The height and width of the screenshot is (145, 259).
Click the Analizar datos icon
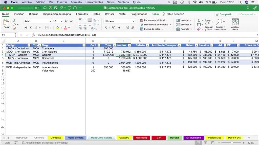pyautogui.click(x=235, y=23)
